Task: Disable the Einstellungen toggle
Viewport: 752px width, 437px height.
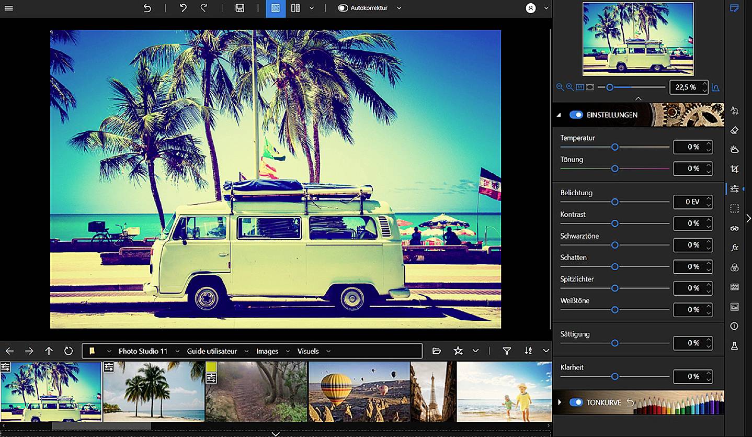Action: 576,115
